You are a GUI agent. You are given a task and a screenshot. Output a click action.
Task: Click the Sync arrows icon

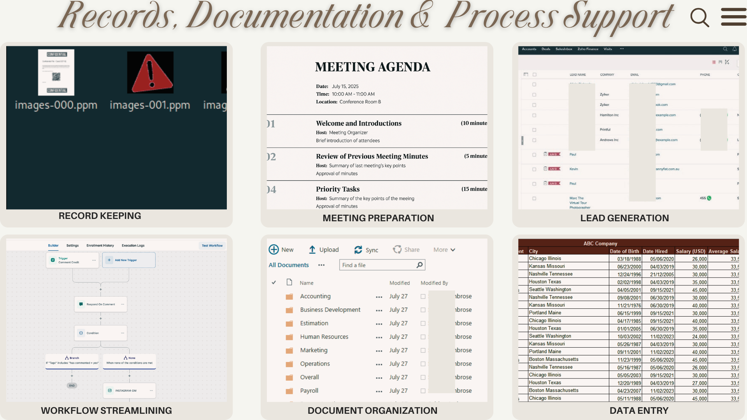click(x=358, y=250)
